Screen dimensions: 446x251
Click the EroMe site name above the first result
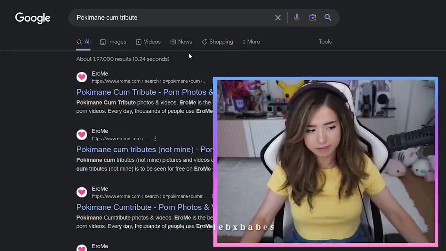[100, 74]
